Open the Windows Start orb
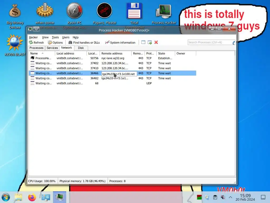 point(6,197)
